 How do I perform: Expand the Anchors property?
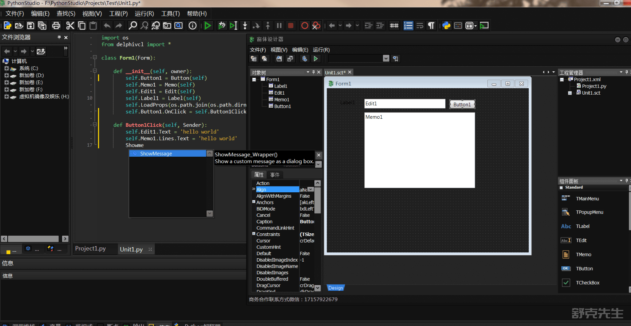pos(253,202)
